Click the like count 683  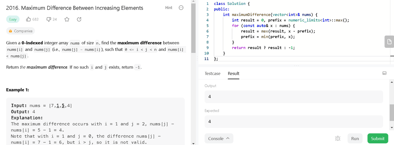(35, 20)
